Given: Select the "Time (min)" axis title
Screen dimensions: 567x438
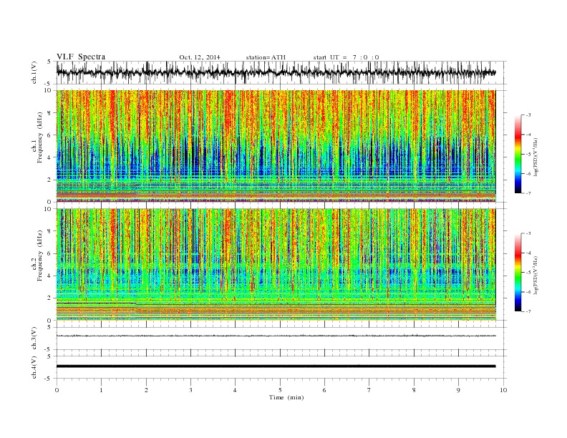Looking at the screenshot, I should pos(286,397).
